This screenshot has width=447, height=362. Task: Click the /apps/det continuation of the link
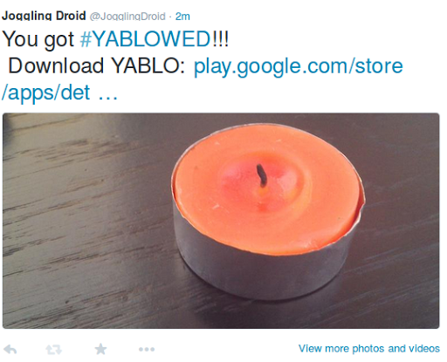pos(45,92)
